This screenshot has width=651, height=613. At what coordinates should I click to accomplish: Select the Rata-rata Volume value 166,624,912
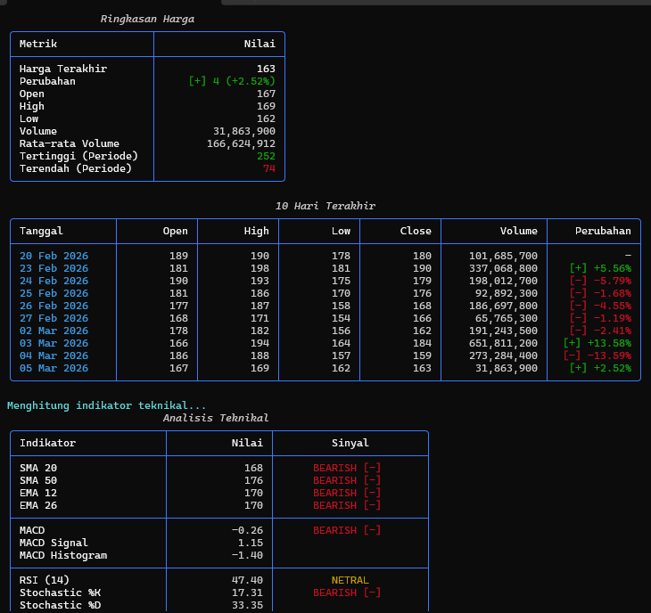click(x=241, y=143)
